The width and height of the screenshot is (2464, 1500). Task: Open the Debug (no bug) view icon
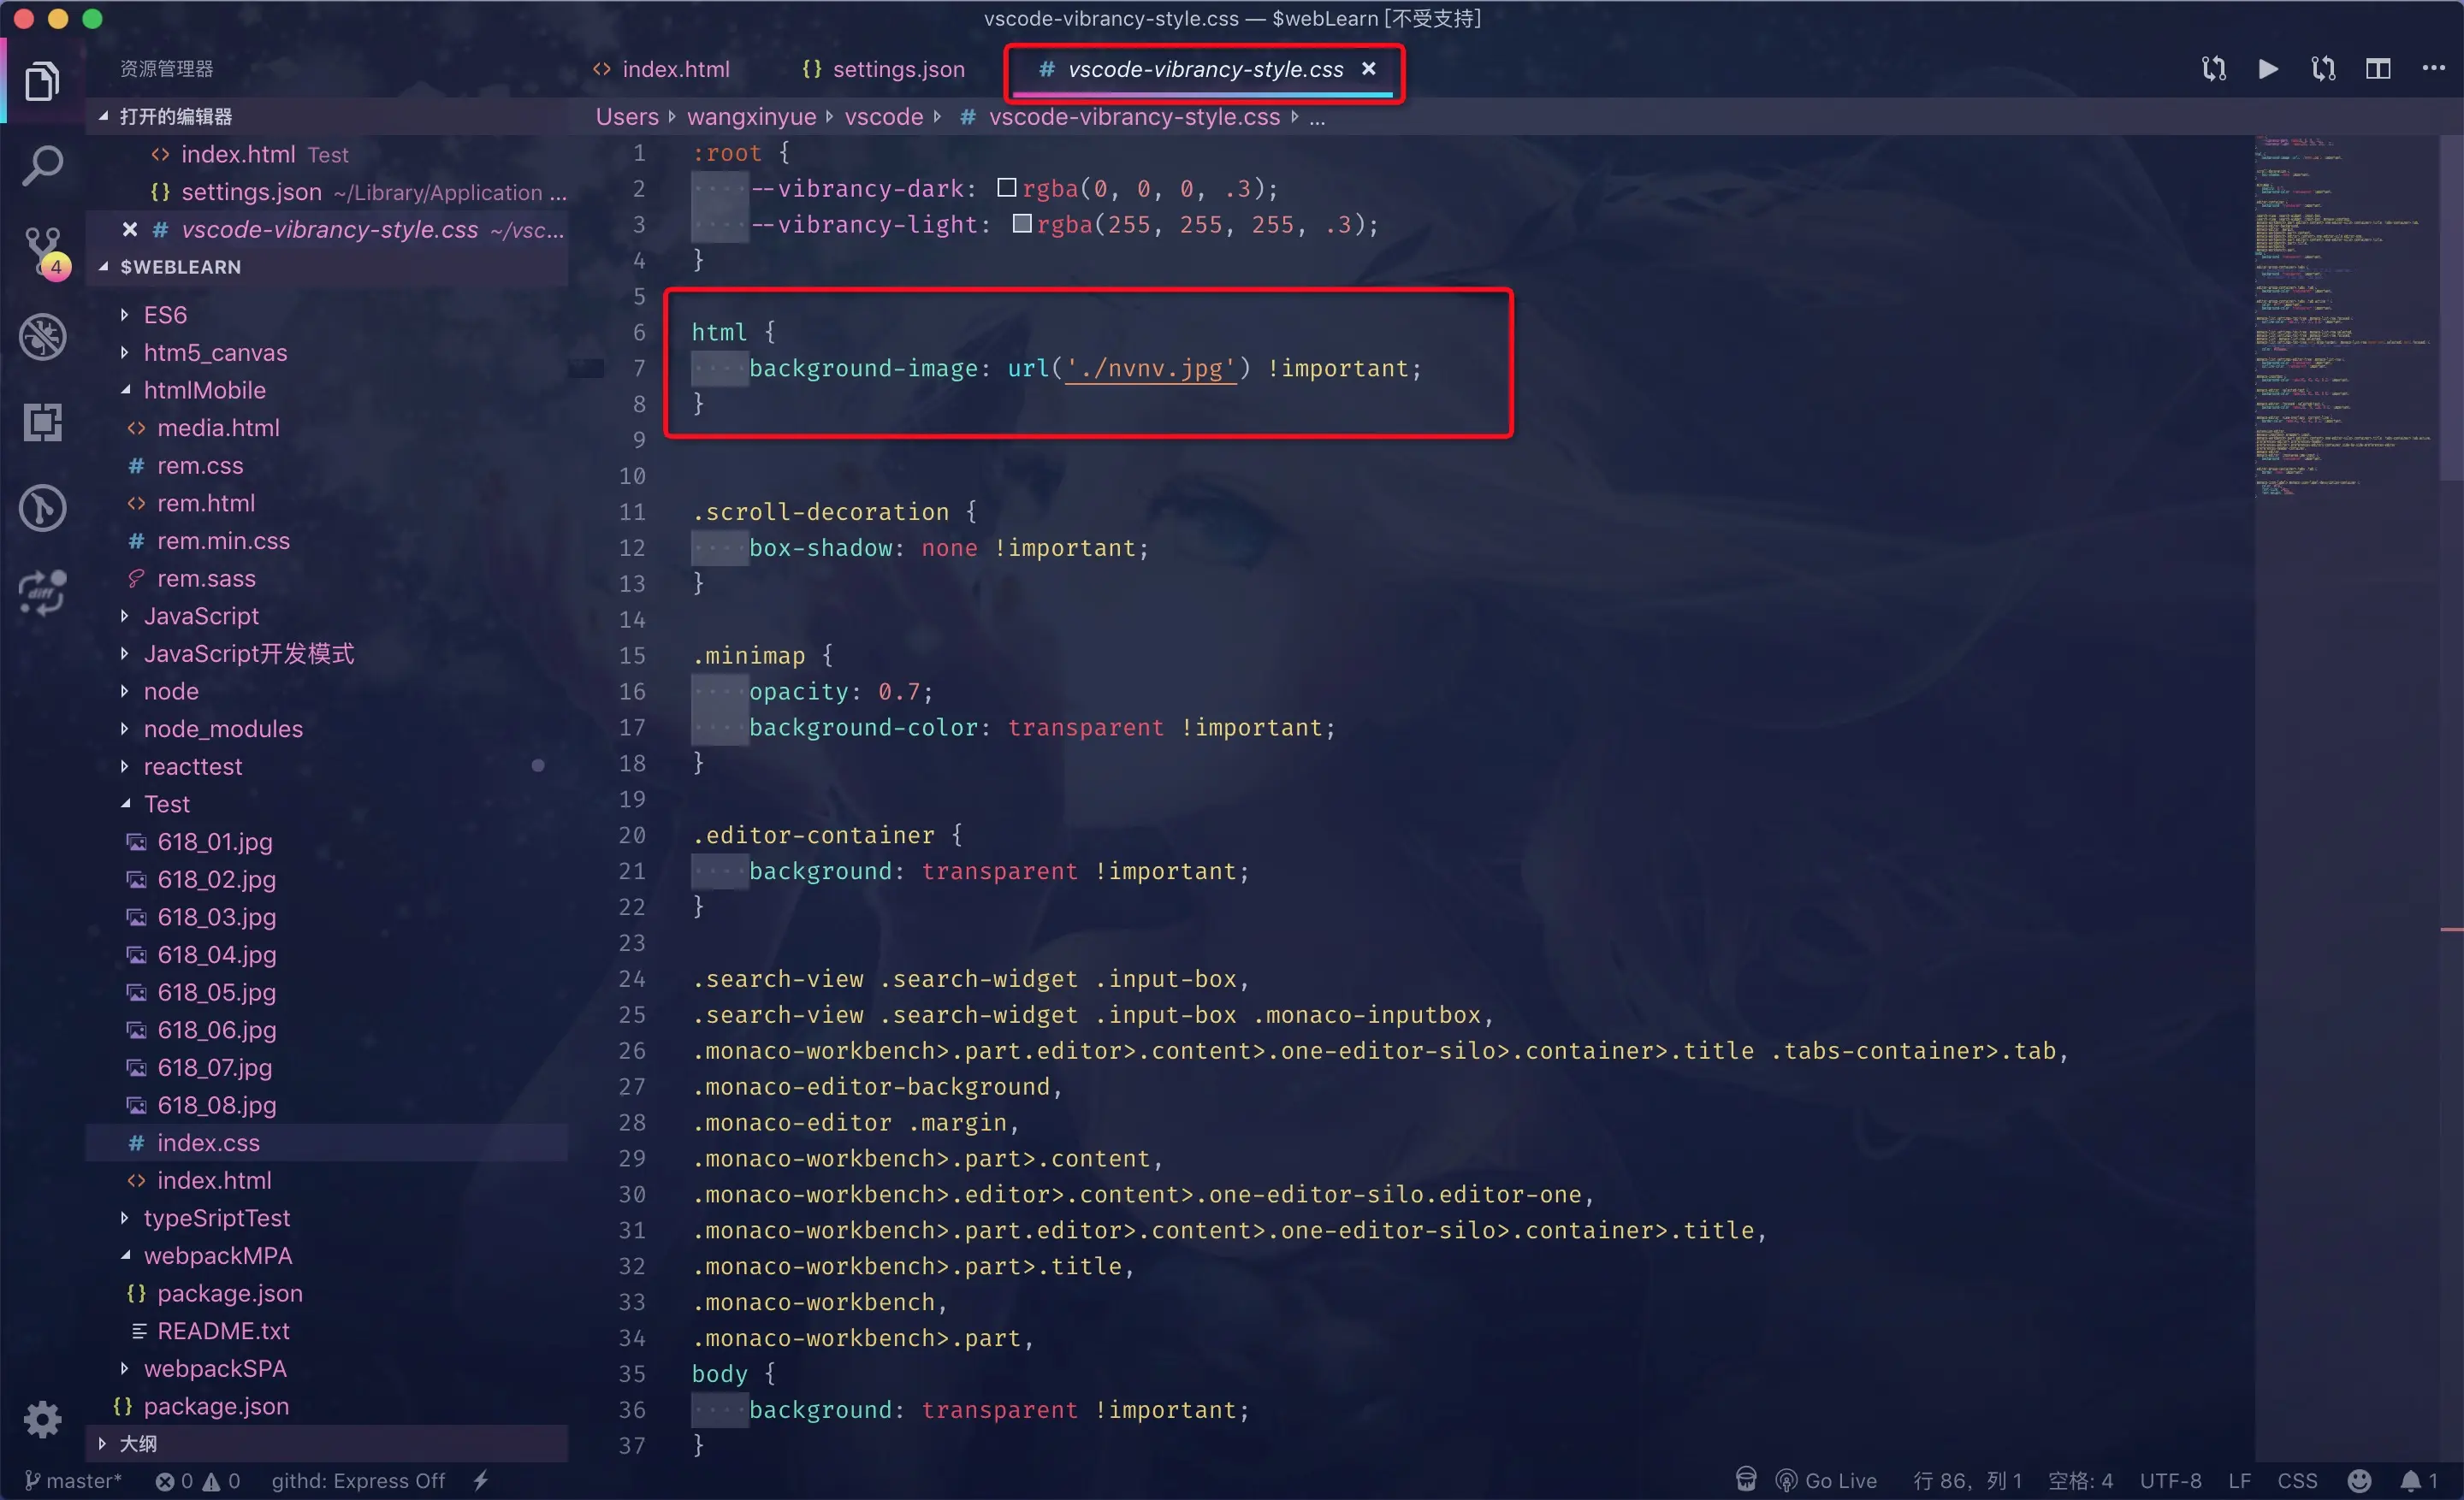pos(43,337)
